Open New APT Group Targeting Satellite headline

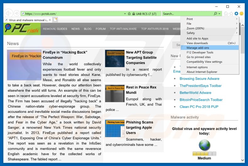coord(141,57)
